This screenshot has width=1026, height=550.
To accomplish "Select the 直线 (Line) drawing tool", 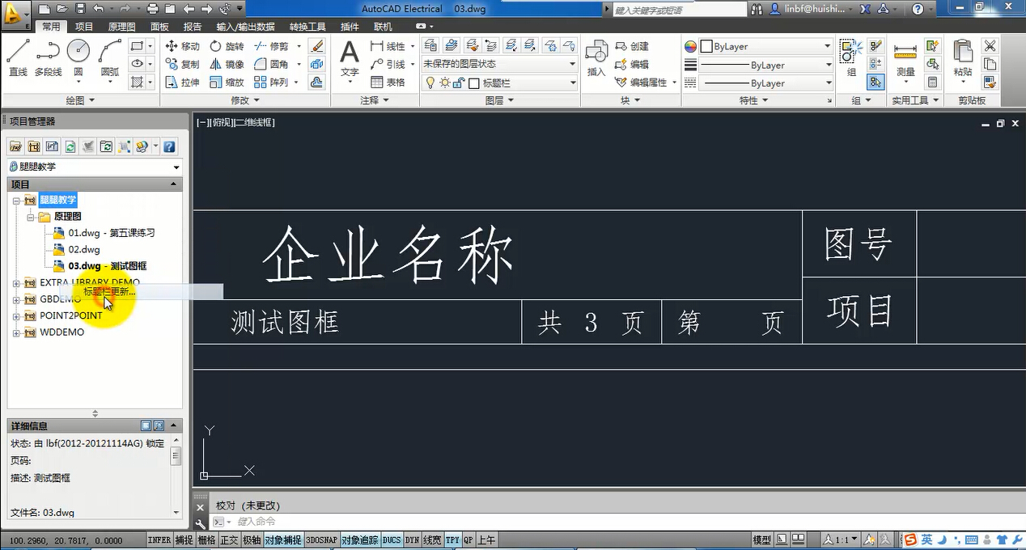I will [x=18, y=57].
